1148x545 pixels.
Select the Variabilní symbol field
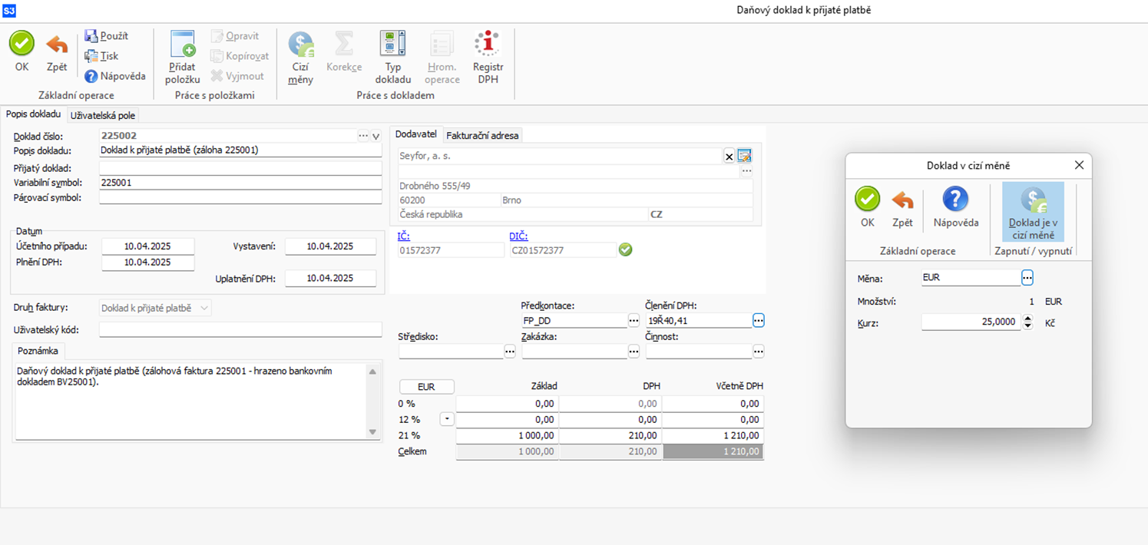(x=240, y=183)
